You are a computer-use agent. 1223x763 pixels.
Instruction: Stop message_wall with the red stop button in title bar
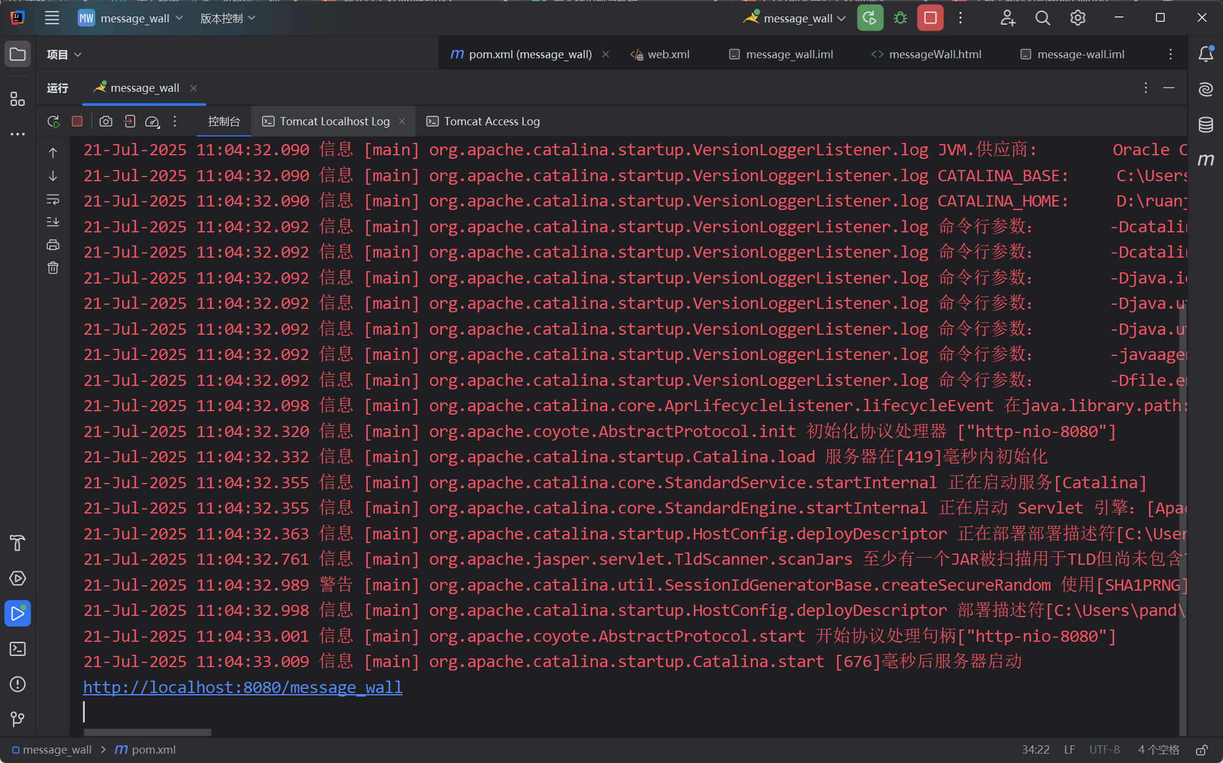click(930, 18)
